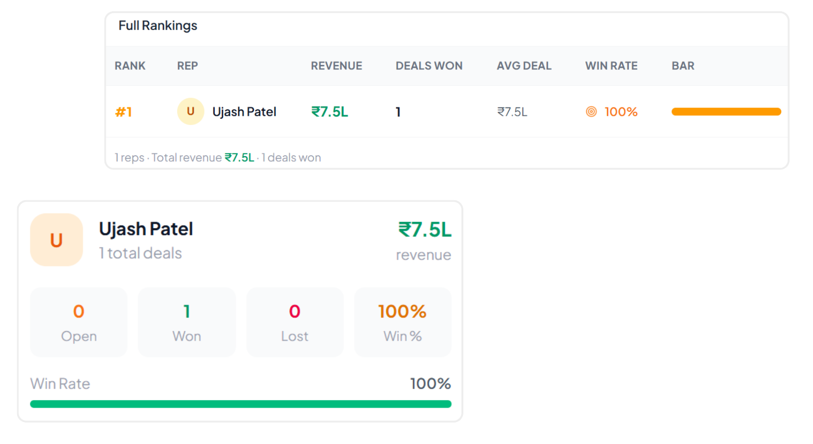Click the WIN RATE column header
Viewport: 813px width, 444px height.
(x=611, y=66)
